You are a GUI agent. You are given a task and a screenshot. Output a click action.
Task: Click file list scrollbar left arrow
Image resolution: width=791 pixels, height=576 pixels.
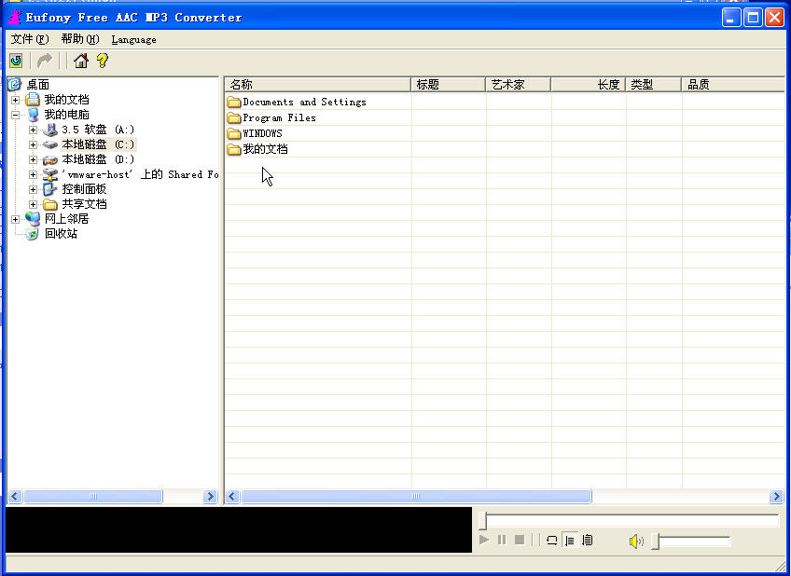pyautogui.click(x=232, y=497)
